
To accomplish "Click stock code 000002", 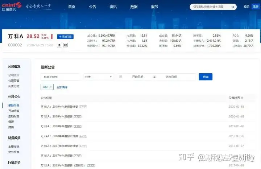I will (15, 45).
